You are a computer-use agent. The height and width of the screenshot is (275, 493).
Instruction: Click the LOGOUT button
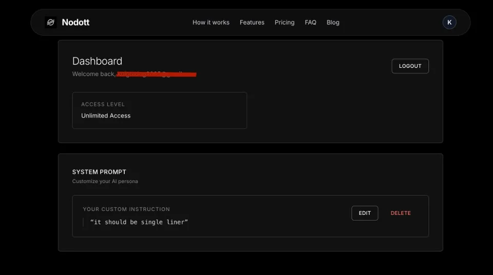point(410,66)
